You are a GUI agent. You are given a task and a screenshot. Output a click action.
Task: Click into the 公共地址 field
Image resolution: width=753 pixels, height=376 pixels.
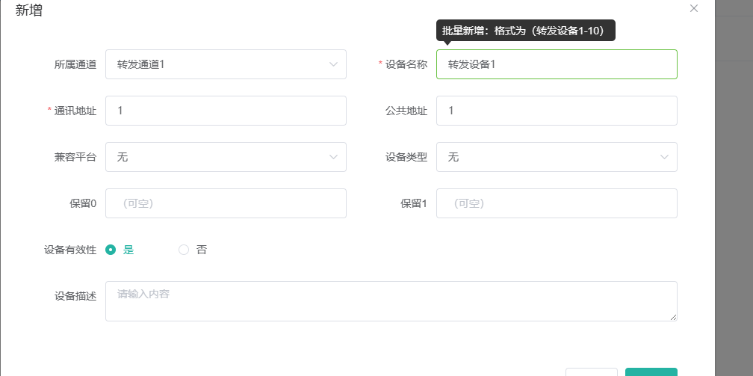[x=557, y=111]
